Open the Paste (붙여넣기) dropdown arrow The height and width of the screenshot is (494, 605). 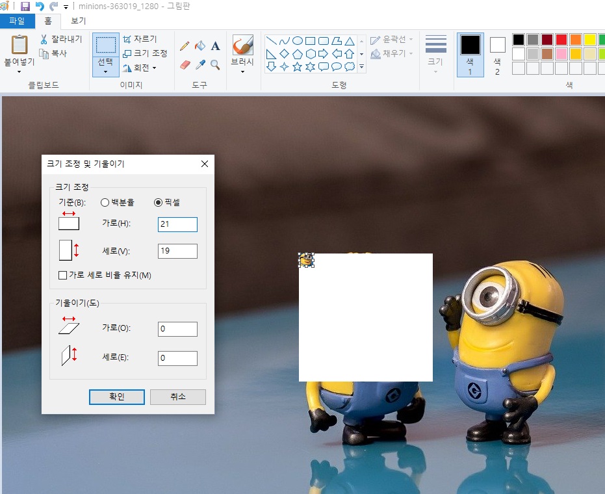point(19,71)
